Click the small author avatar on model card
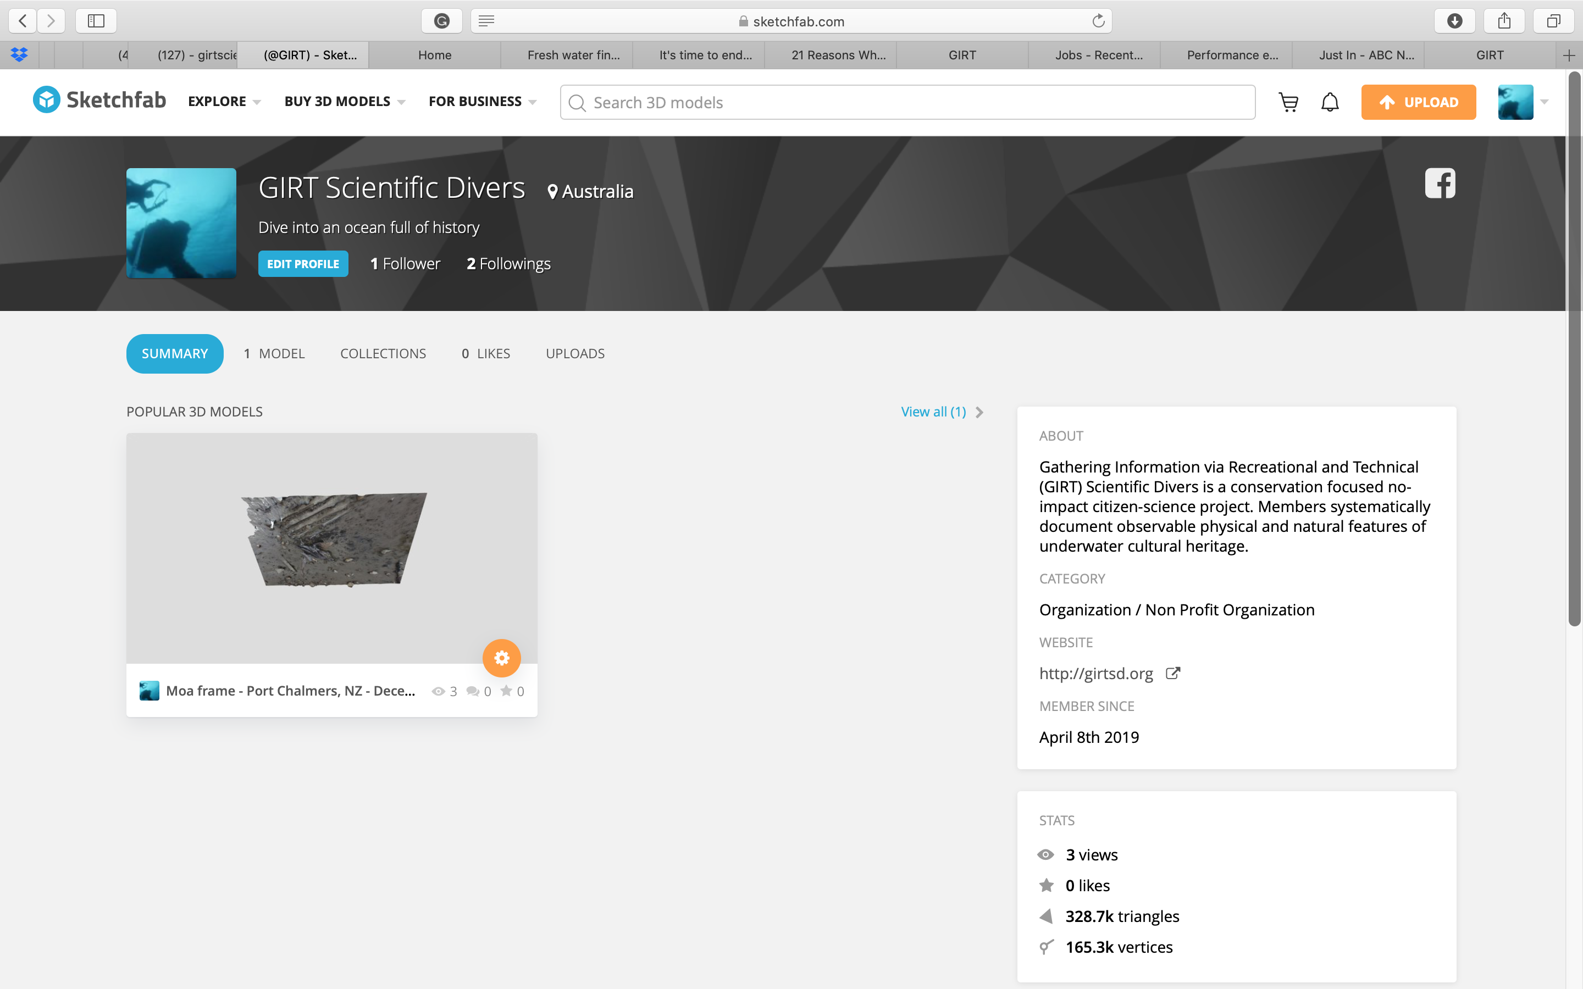 point(149,691)
